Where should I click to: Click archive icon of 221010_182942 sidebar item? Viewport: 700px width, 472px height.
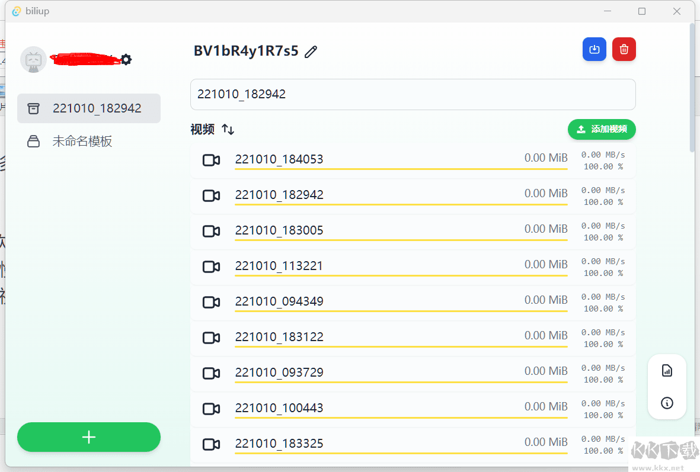pyautogui.click(x=33, y=108)
